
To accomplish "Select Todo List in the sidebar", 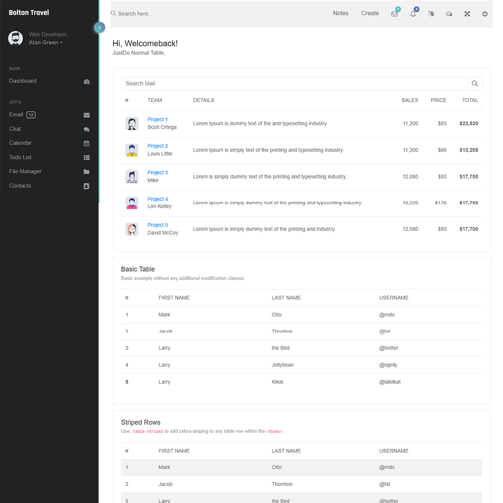I will coord(20,157).
